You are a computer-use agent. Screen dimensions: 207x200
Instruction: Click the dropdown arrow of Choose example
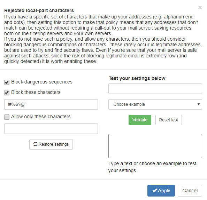(x=198, y=104)
